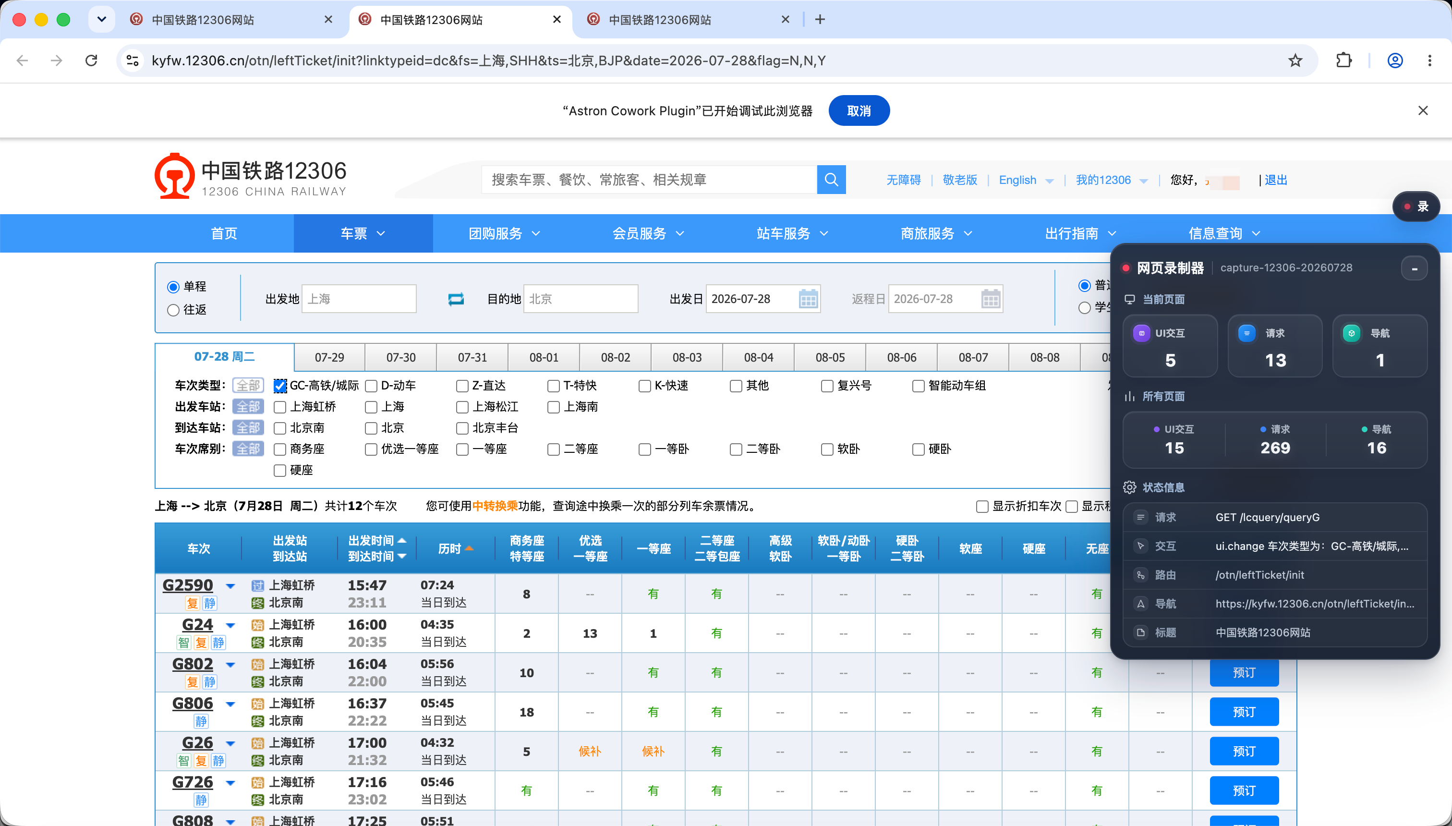1452x826 pixels.
Task: Open the Chrome profile avatar icon
Action: [1395, 60]
